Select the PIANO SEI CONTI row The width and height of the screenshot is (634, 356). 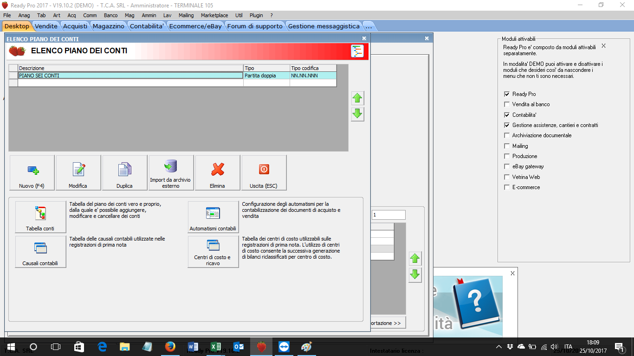(x=173, y=76)
